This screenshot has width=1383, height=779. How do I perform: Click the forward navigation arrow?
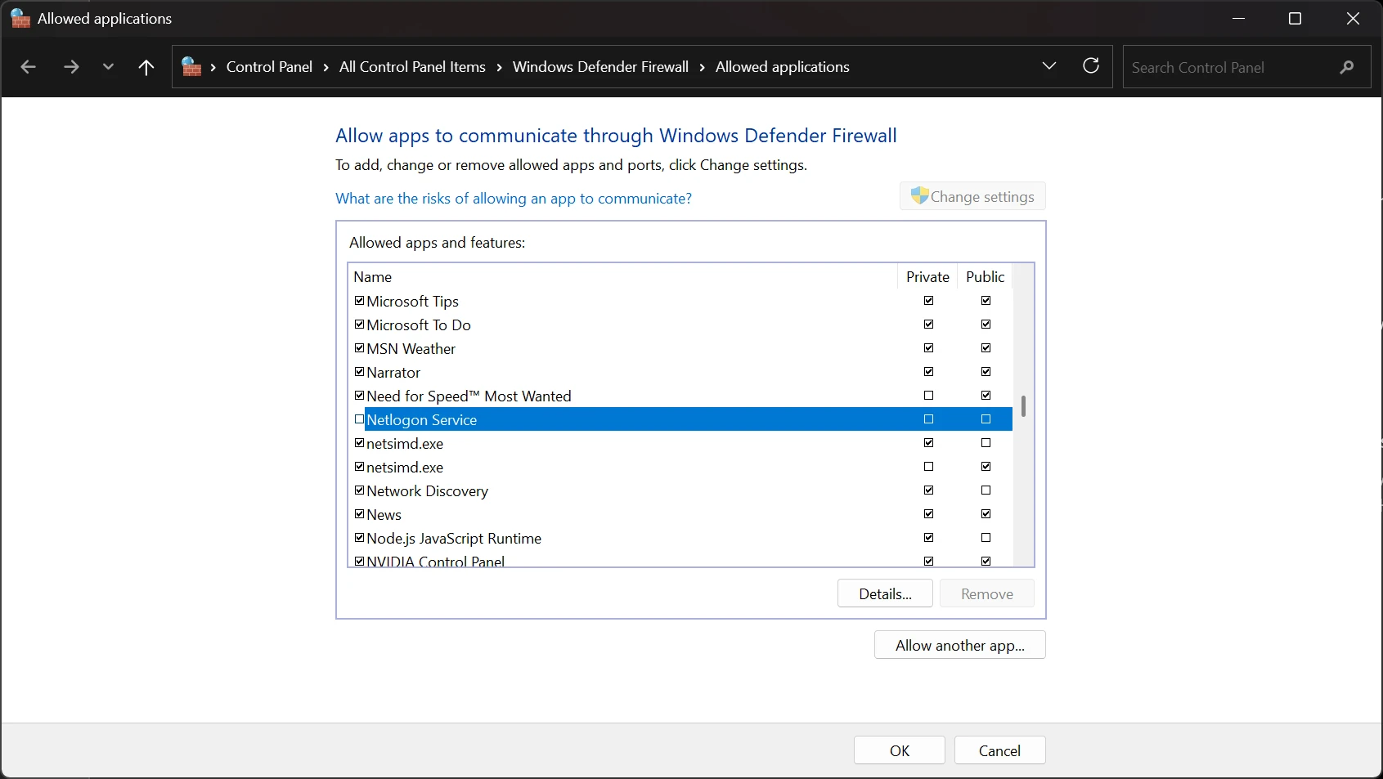coord(71,67)
